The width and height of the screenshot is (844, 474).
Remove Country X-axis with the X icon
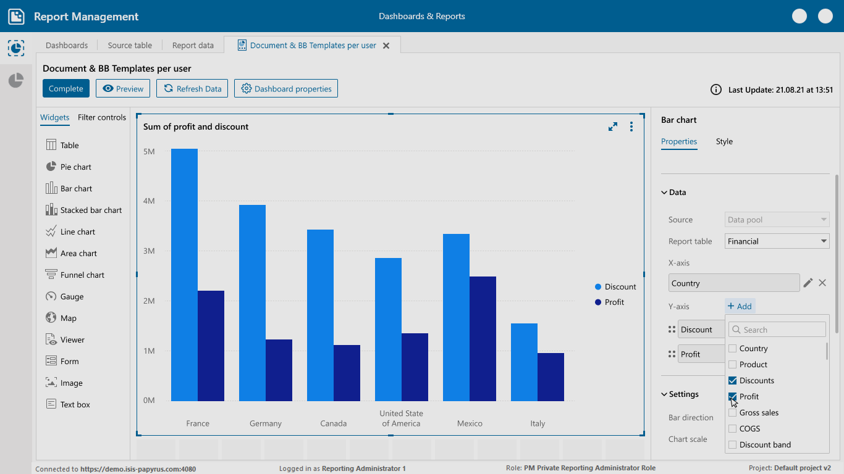pyautogui.click(x=822, y=283)
